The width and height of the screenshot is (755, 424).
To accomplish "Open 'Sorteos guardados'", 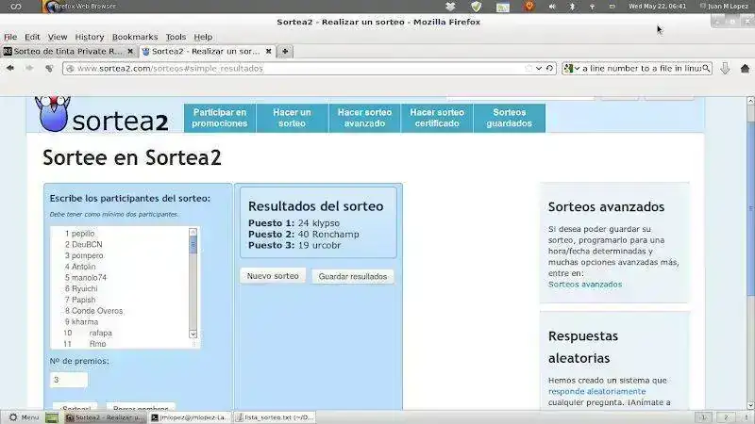I will [509, 118].
